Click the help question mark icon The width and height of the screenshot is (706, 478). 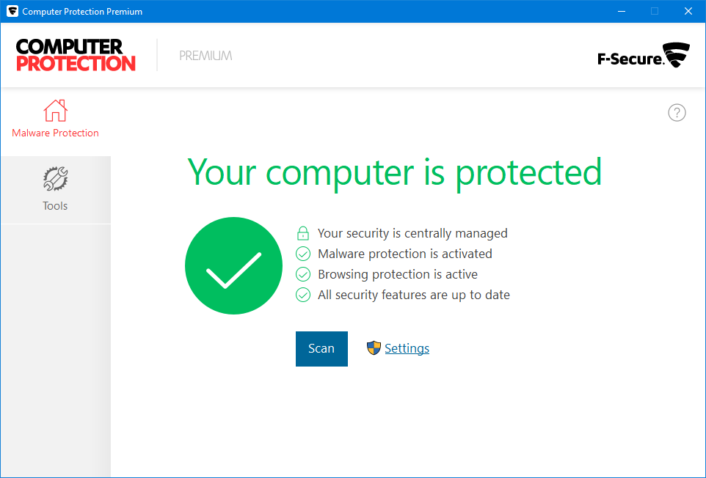tap(677, 112)
